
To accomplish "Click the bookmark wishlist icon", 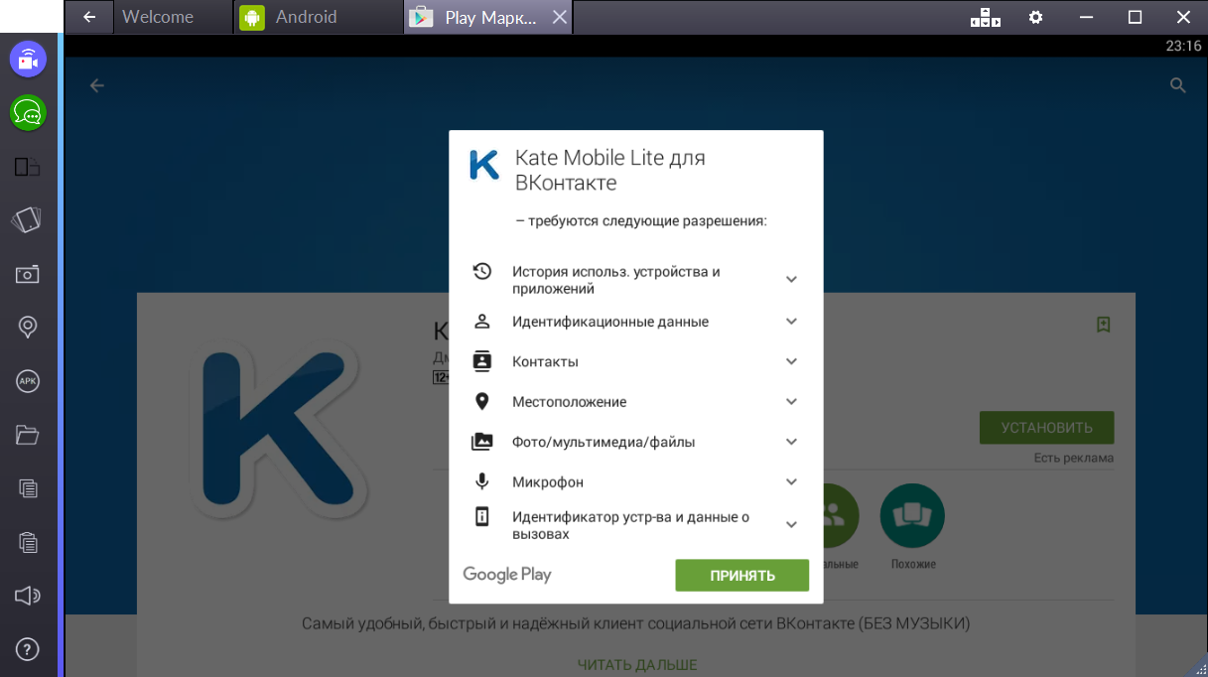I will click(1103, 325).
